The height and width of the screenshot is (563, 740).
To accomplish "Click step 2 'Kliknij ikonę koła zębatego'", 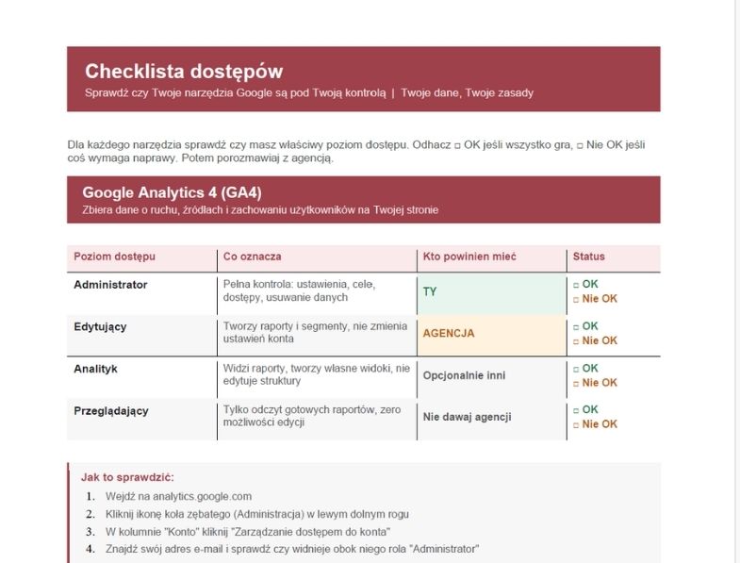I will pyautogui.click(x=257, y=514).
